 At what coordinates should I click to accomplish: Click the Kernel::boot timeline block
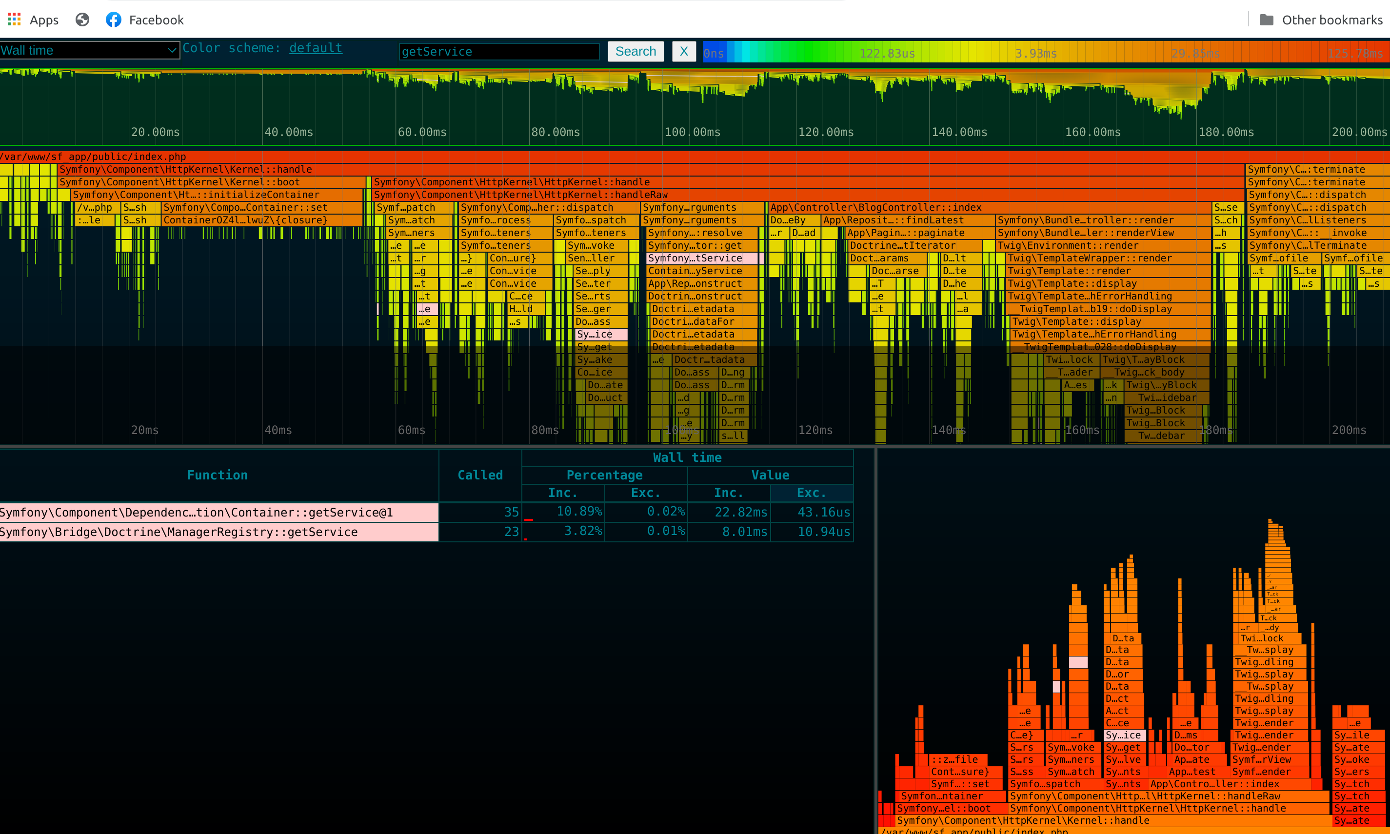coord(211,182)
